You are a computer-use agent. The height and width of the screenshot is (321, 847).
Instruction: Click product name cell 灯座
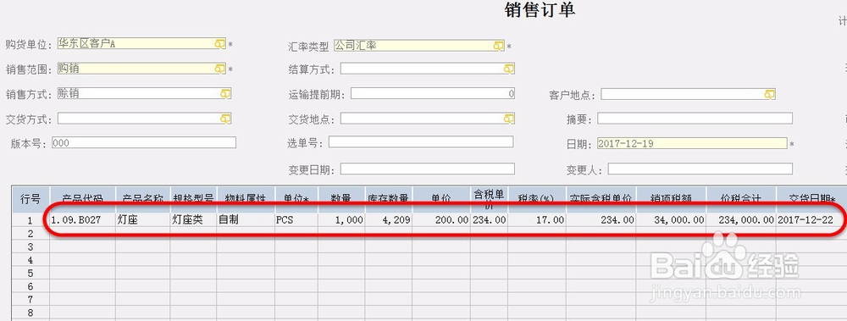coord(142,220)
